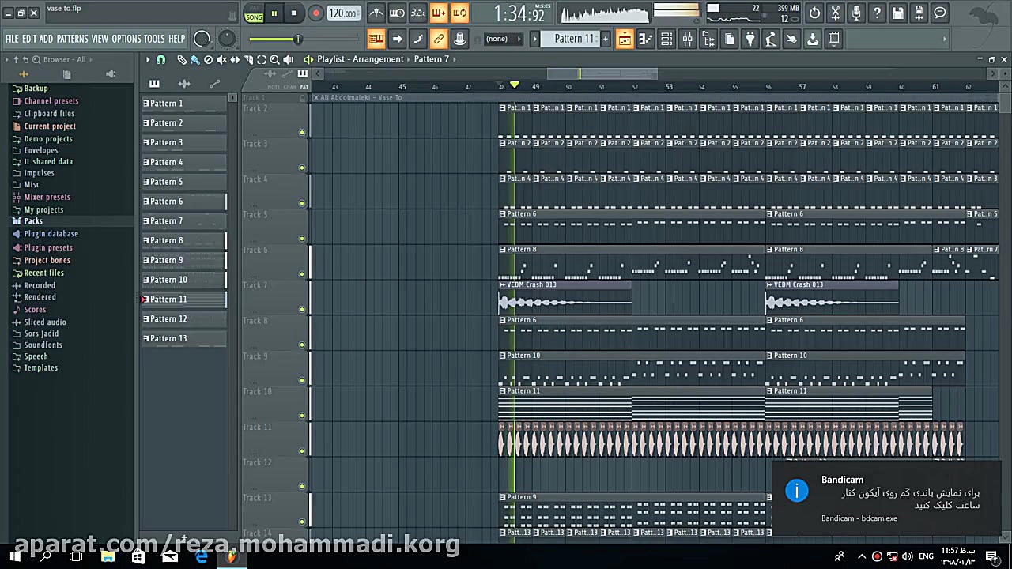Toggle the playlist snap magnet
This screenshot has height=569, width=1012.
[x=161, y=59]
